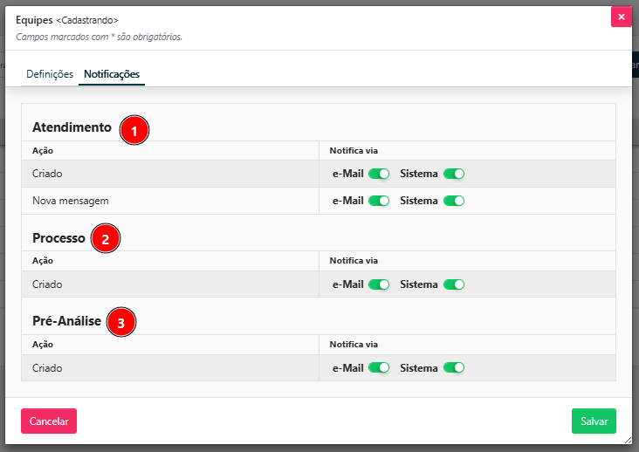Switch off Sistema for Processo Criado
This screenshot has width=639, height=452.
coord(454,284)
